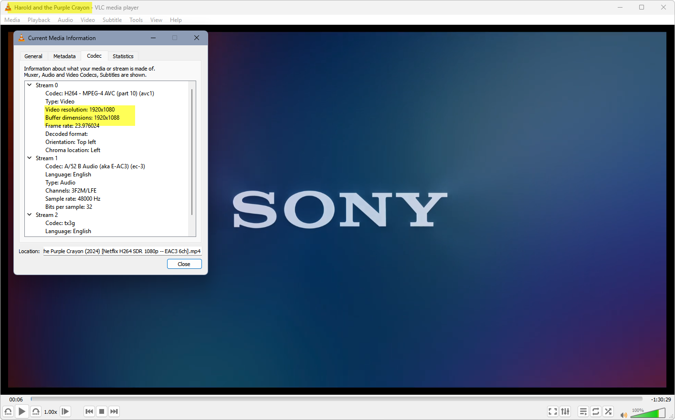Click VLC cone icon in Current Media Information dialog

pyautogui.click(x=21, y=38)
